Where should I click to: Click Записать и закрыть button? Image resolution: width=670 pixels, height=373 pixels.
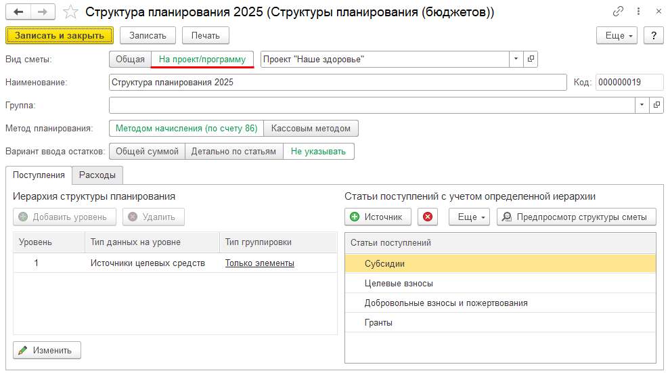(x=60, y=35)
